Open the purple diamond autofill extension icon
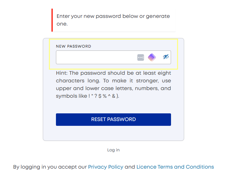Image resolution: width=226 pixels, height=190 pixels. [x=152, y=57]
